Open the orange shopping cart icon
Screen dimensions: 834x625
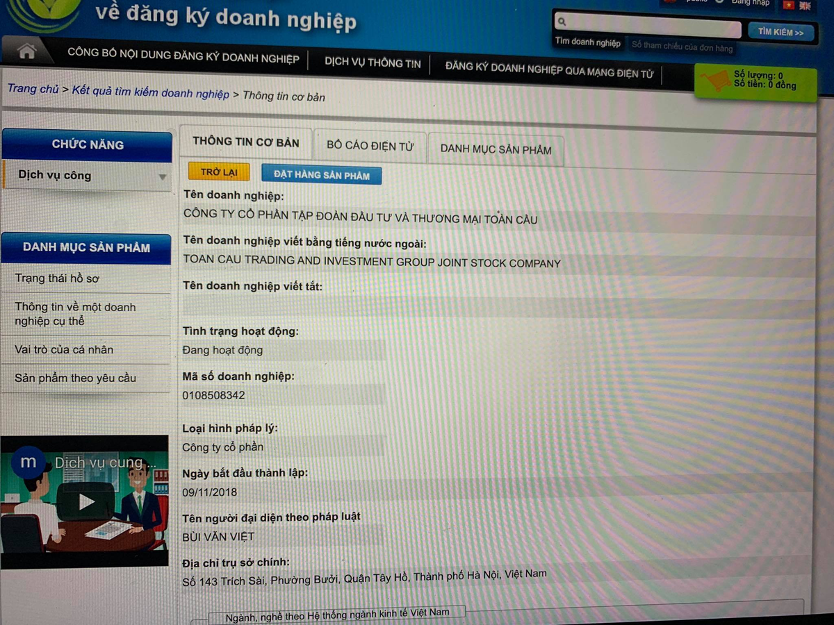[x=714, y=82]
